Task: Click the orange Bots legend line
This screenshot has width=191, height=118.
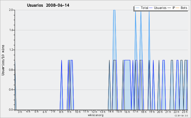Action: (178, 8)
